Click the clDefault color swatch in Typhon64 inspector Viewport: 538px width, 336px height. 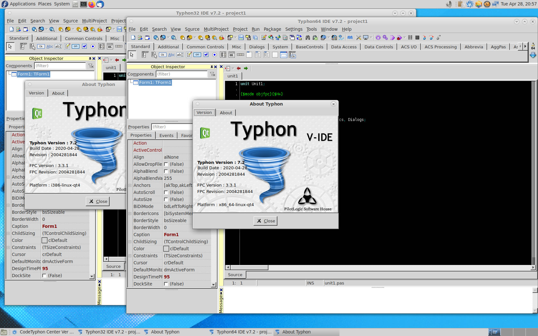166,249
